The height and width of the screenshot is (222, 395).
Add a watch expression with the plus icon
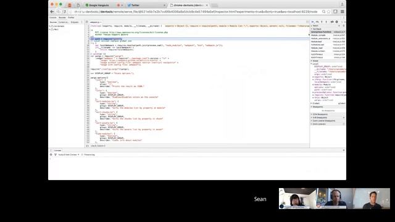(x=339, y=26)
